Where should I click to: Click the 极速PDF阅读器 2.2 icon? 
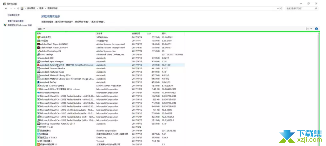tap(38, 144)
